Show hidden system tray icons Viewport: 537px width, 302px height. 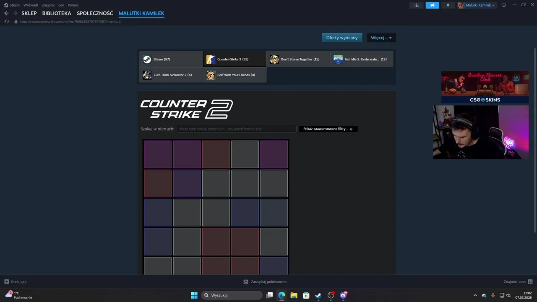pyautogui.click(x=475, y=295)
